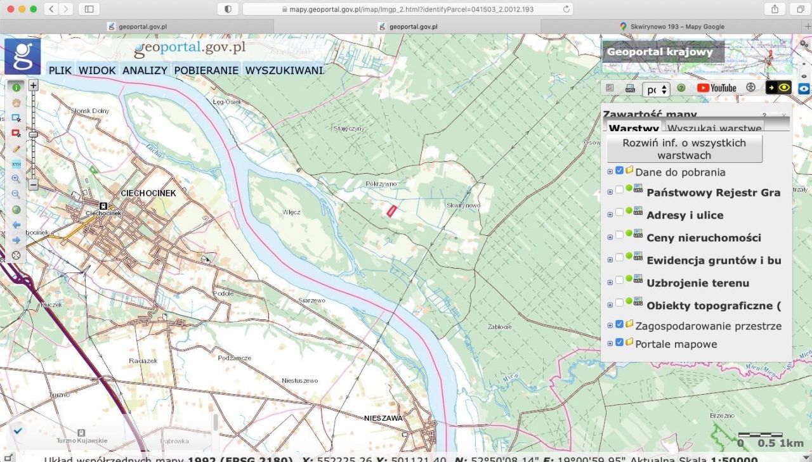812x462 pixels.
Task: Click the map zoom level slider handle
Action: 34,134
